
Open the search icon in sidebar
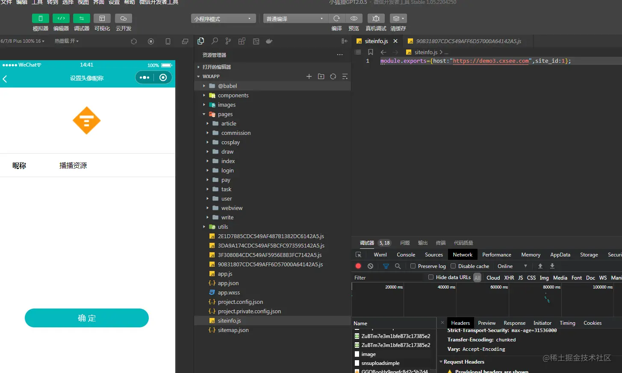pos(215,41)
